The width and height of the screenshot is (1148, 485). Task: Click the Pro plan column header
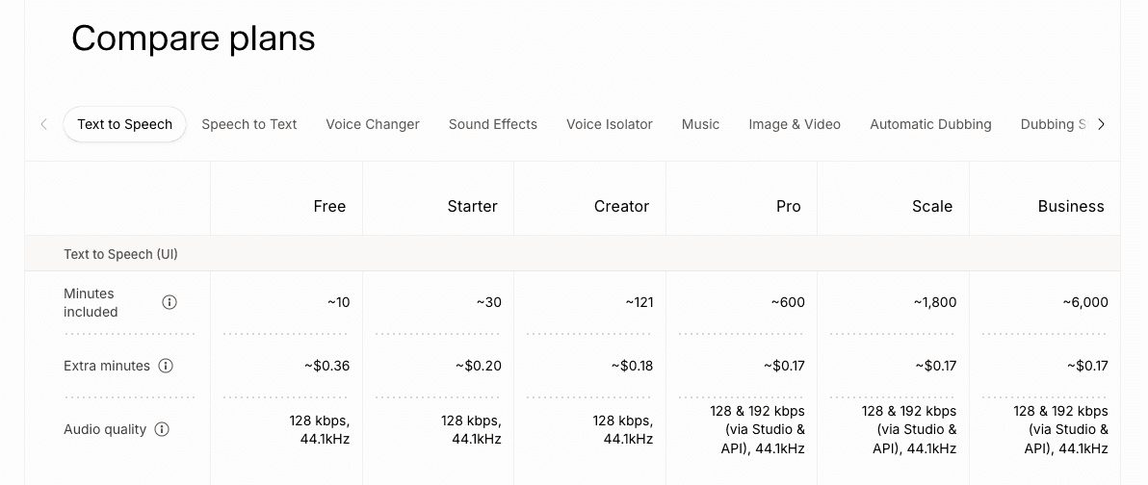coord(789,206)
